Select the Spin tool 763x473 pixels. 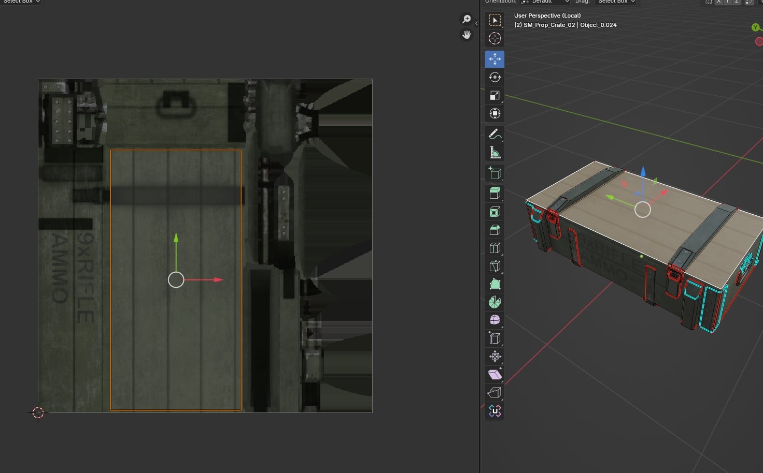click(494, 302)
